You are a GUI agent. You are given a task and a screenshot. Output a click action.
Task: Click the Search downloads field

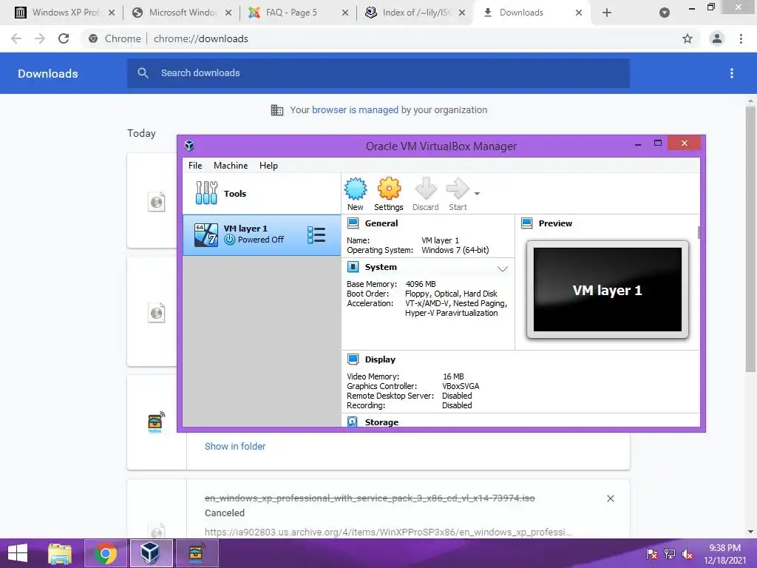point(378,73)
